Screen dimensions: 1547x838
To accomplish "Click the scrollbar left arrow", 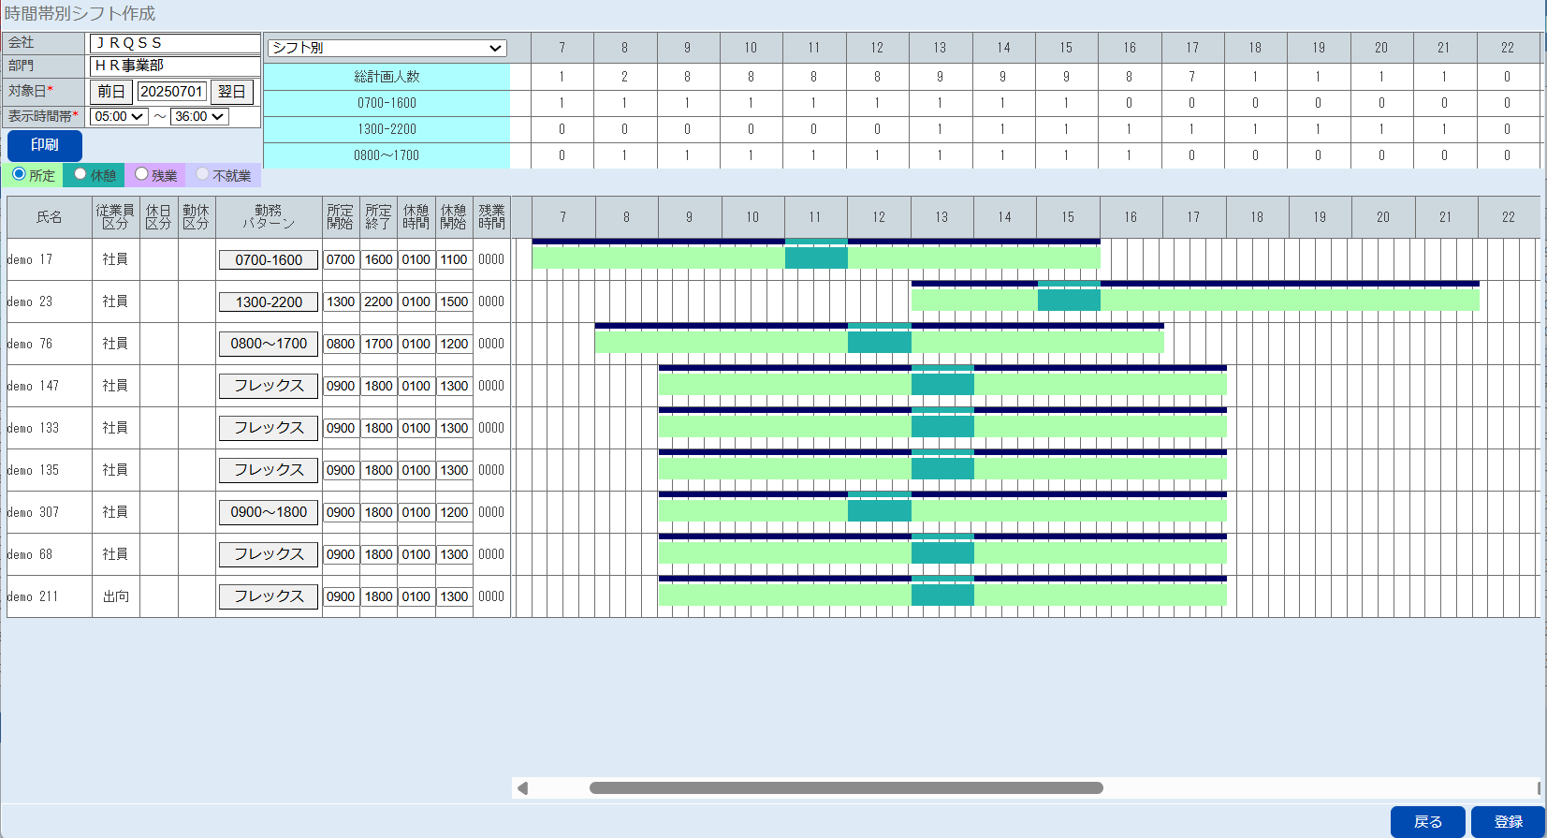I will pos(522,788).
